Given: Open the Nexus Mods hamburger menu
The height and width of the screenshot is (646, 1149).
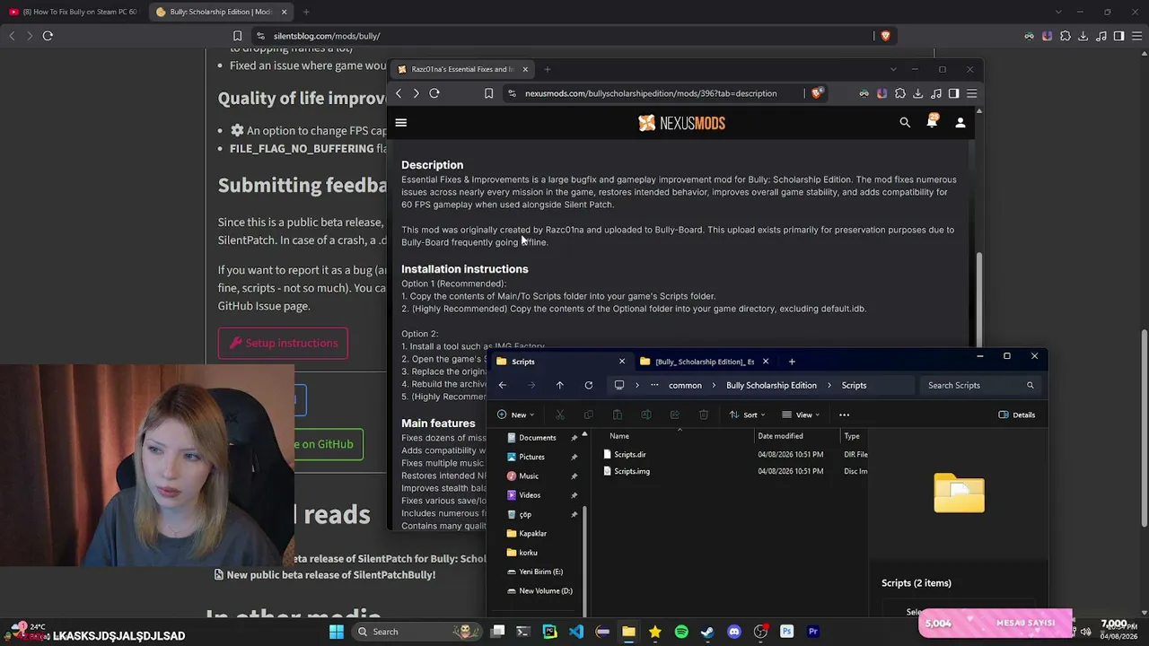Looking at the screenshot, I should click(401, 123).
